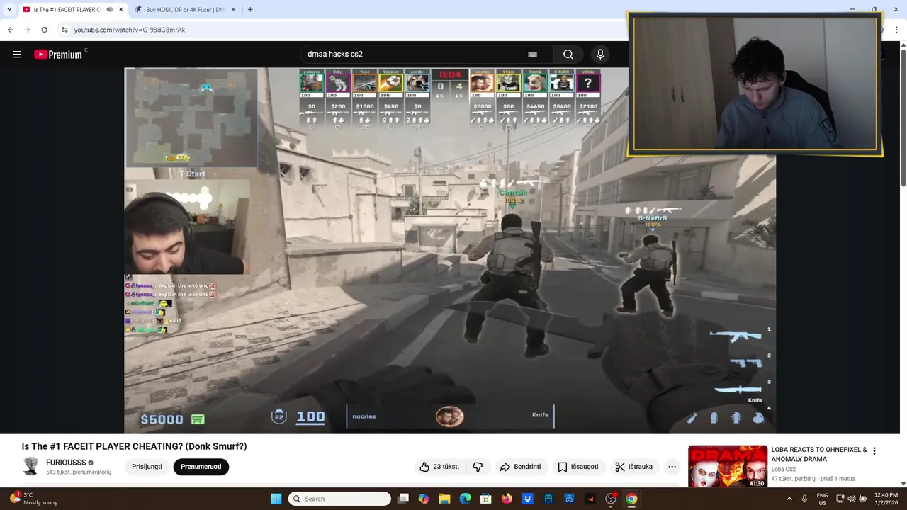The height and width of the screenshot is (510, 907).
Task: Open OBS Studio from the taskbar
Action: tap(611, 499)
